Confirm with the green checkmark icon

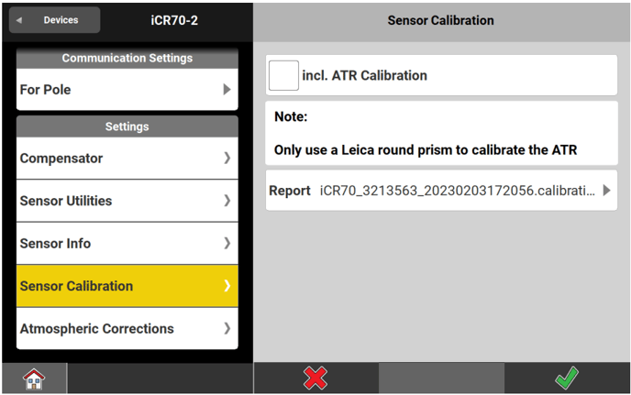567,379
